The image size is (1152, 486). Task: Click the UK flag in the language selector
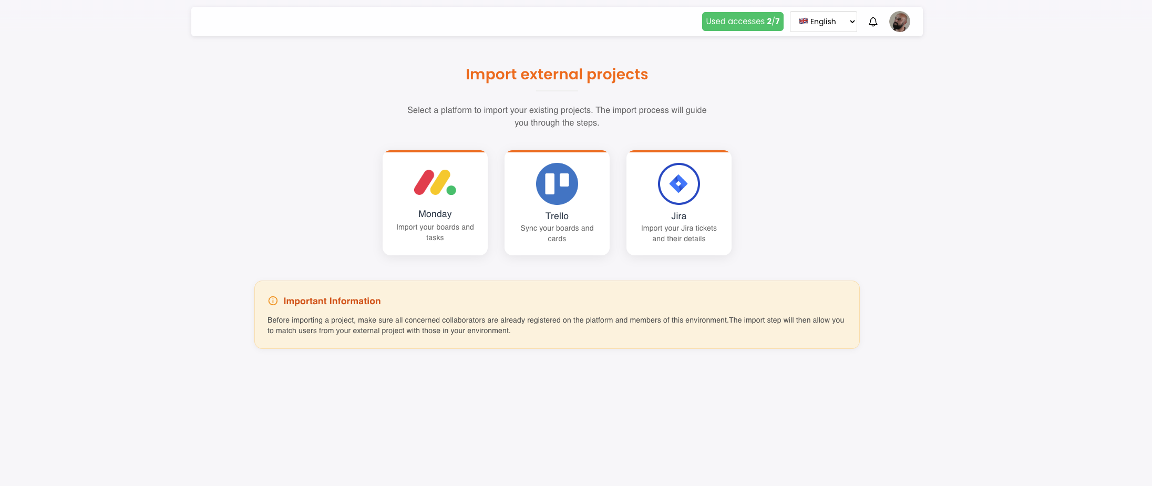pyautogui.click(x=803, y=22)
